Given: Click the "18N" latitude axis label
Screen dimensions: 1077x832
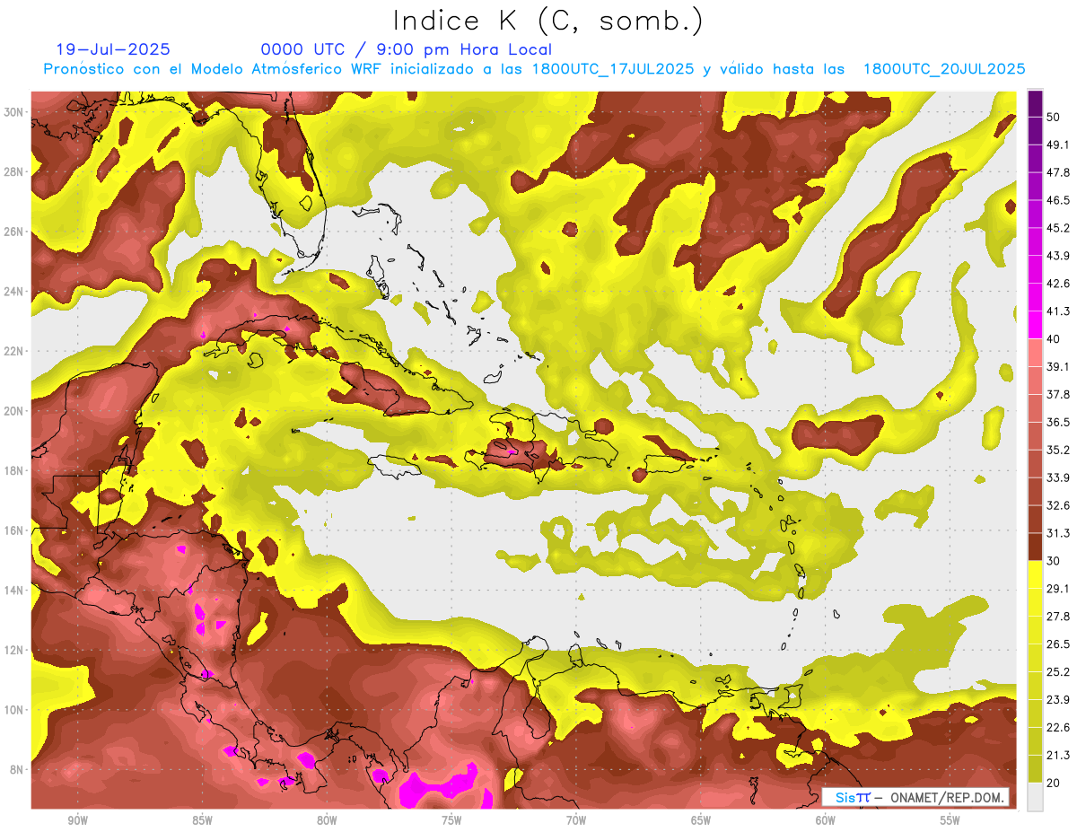Looking at the screenshot, I should 13,471.
